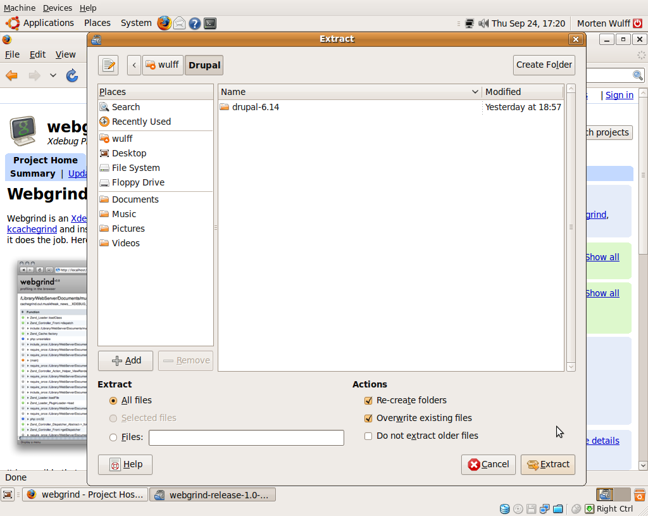
Task: Open the VirtualBox Devices menu
Action: click(x=58, y=8)
